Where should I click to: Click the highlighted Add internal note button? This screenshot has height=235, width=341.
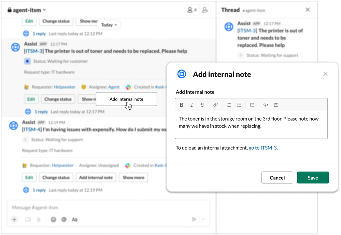[x=126, y=99]
